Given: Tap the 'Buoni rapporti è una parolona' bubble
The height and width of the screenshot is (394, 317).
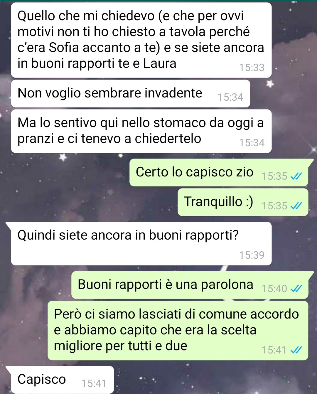Looking at the screenshot, I should [x=193, y=285].
